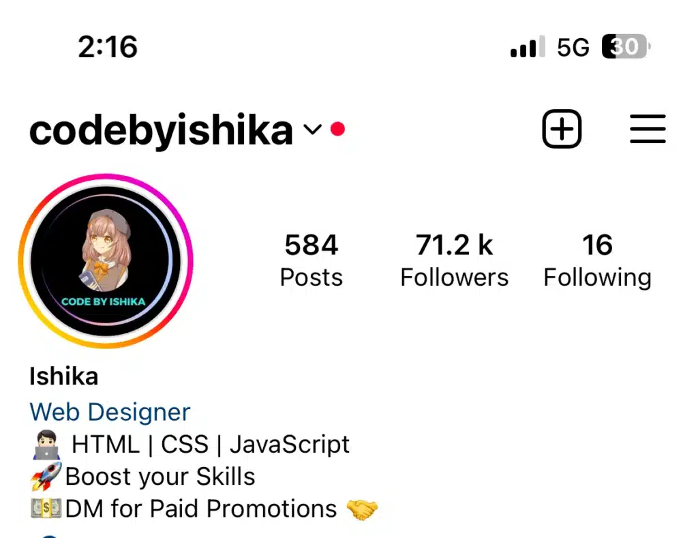Viewport: 698px width, 538px height.
Task: Tap the red notification dot
Action: click(338, 129)
